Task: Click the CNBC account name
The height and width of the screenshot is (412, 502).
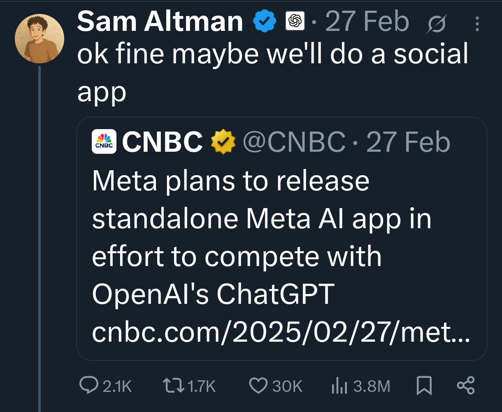Action: point(162,142)
